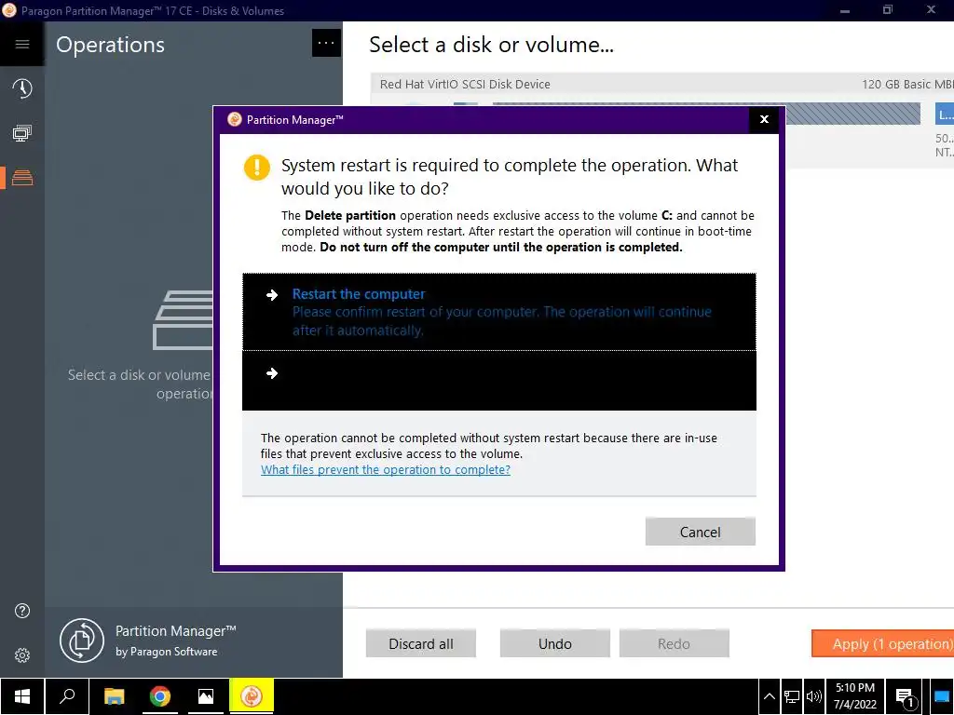This screenshot has width=954, height=715.
Task: Open the volume tray icon
Action: [813, 696]
